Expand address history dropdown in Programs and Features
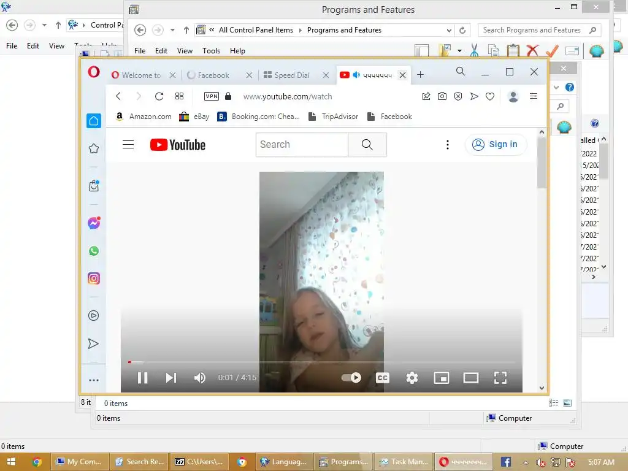The height and width of the screenshot is (471, 628). 449,31
